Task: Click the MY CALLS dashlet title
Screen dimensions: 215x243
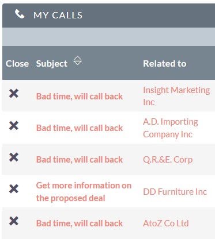Action: pyautogui.click(x=58, y=16)
